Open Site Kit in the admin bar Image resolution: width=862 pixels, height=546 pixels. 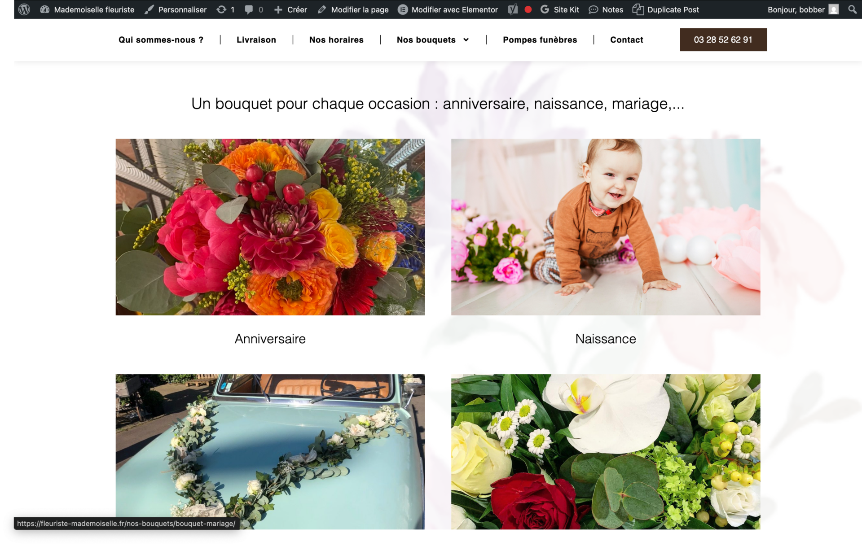[x=566, y=9]
